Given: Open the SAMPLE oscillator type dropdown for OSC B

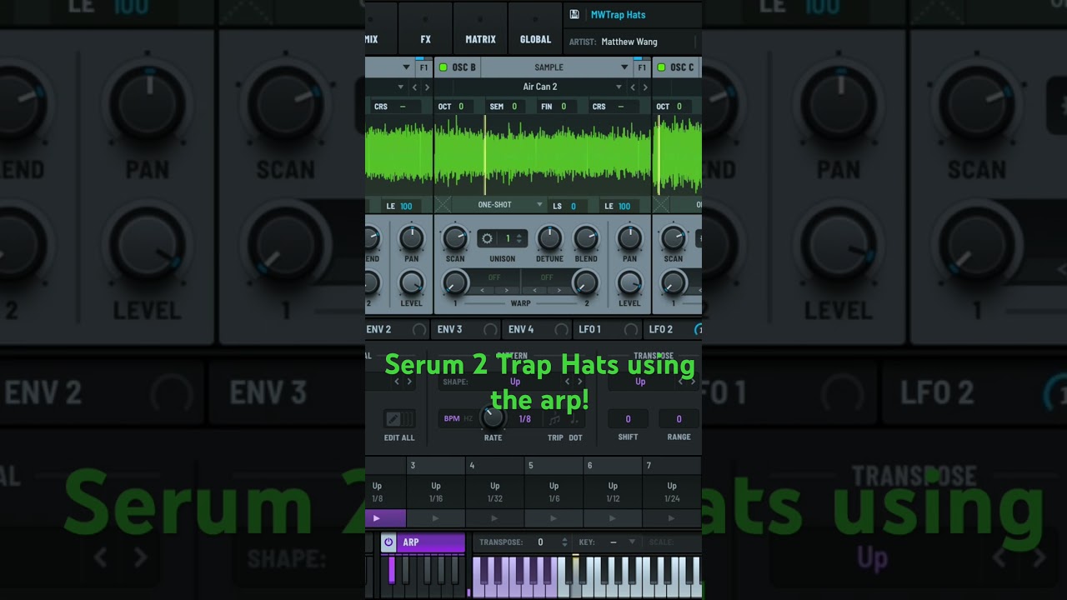Looking at the screenshot, I should pyautogui.click(x=556, y=67).
